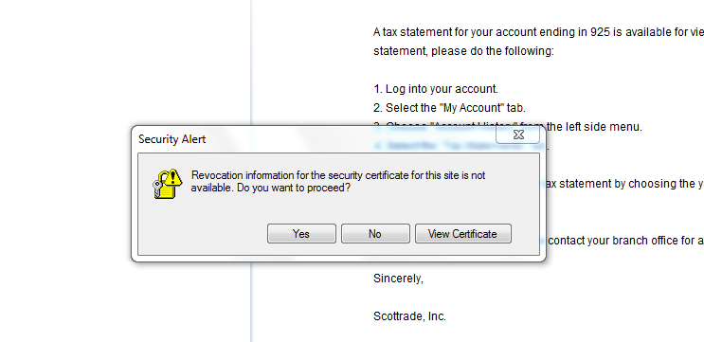Click 'please do the following' line
Viewport: 704px width, 342px height.
click(x=463, y=51)
